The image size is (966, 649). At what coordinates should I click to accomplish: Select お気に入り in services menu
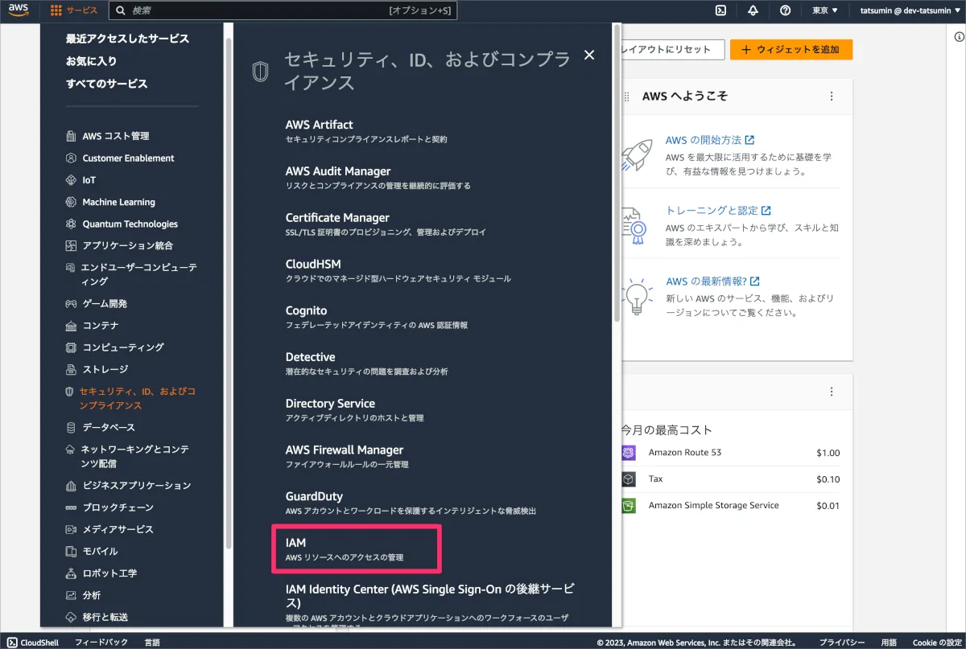[x=91, y=61]
